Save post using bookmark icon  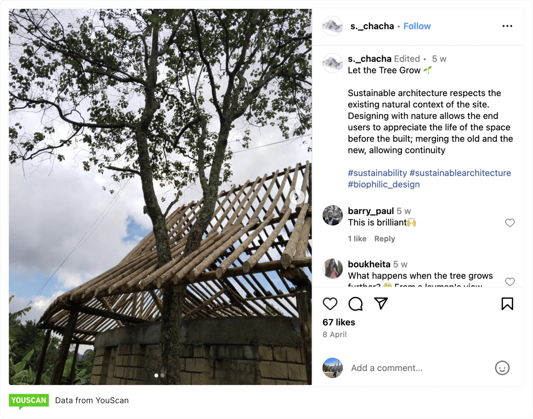point(507,304)
